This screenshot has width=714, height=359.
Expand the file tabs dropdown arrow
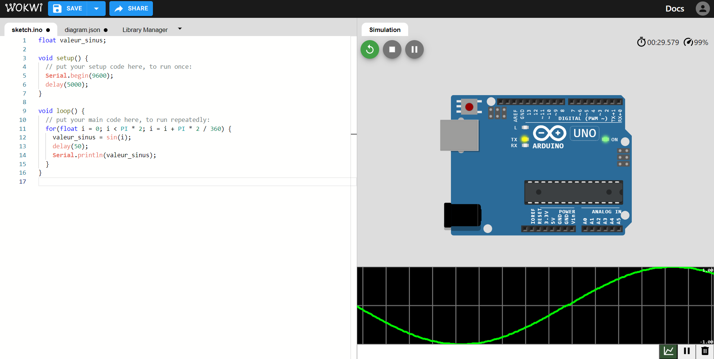pos(180,29)
